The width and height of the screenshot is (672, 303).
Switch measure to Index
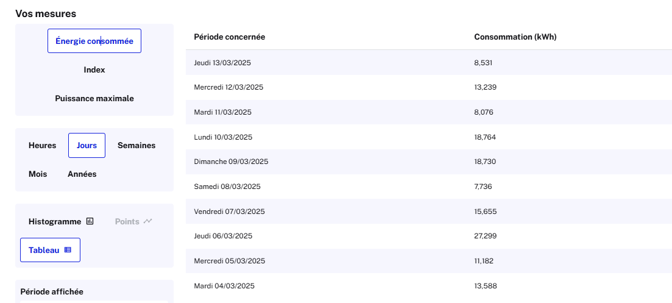(94, 70)
